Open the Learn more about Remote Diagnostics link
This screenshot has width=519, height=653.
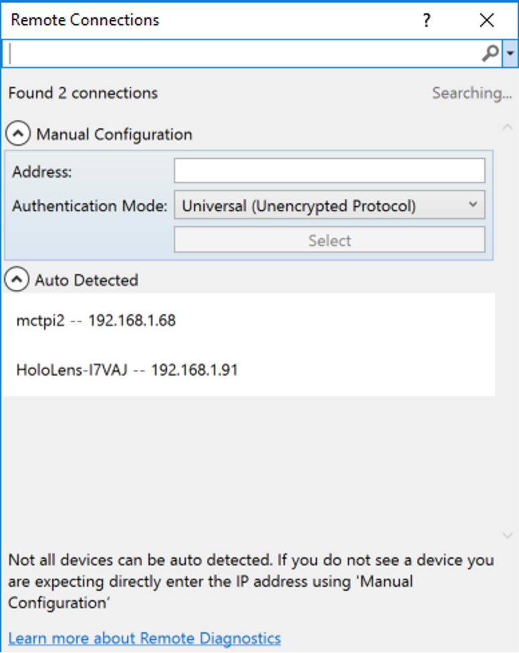click(x=144, y=638)
